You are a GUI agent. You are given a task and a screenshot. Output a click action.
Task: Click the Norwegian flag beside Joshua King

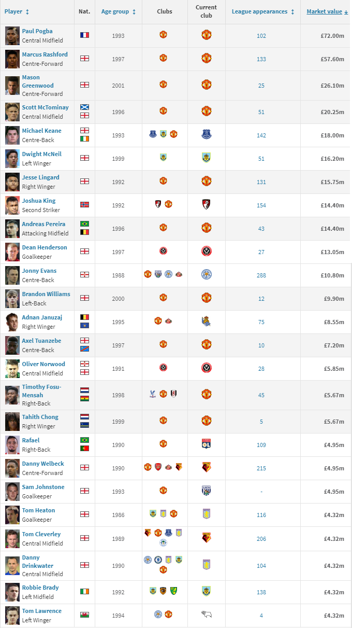coord(84,204)
